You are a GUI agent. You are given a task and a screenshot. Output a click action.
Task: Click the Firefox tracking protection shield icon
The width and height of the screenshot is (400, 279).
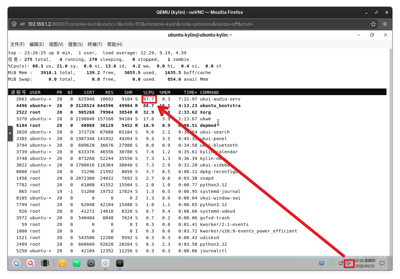point(14,24)
